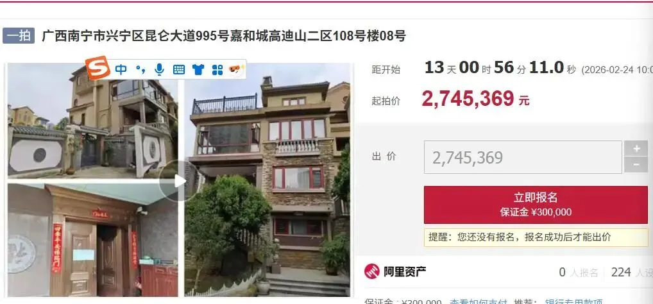Open the skin (shirt) icon on Sogou toolbar
The height and width of the screenshot is (304, 653).
(198, 69)
